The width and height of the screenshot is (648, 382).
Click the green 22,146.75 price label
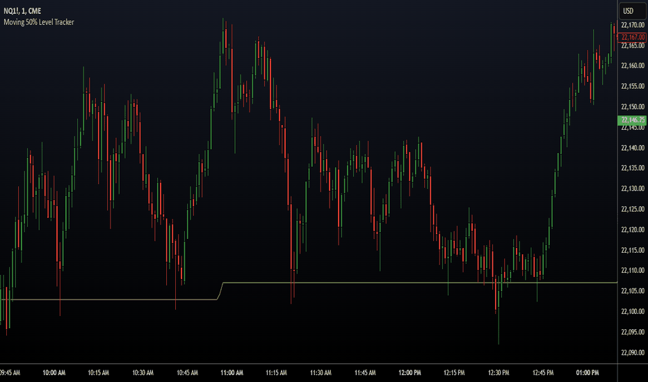click(632, 120)
